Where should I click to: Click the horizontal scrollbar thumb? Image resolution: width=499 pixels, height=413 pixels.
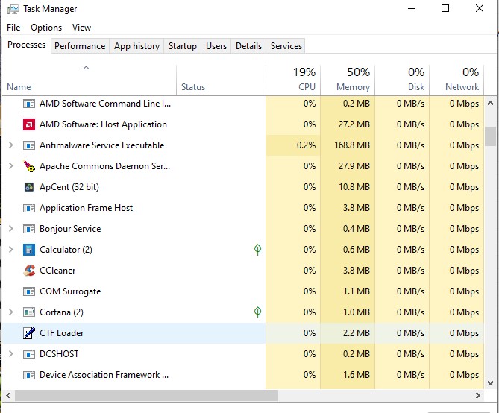146,396
